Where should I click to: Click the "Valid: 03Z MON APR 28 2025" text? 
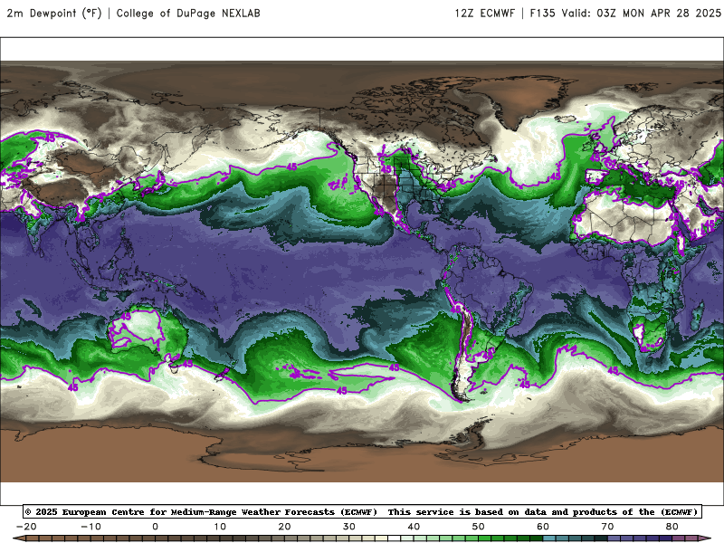point(642,14)
